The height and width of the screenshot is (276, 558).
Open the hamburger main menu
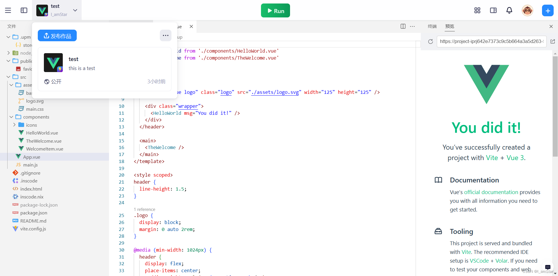[x=8, y=10]
